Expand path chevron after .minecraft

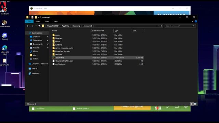[93, 26]
